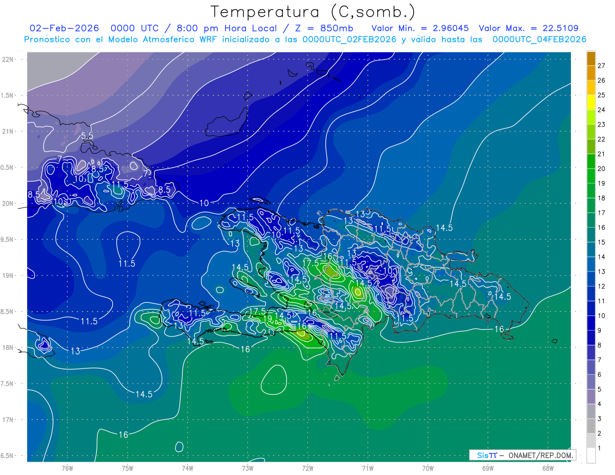This screenshot has height=475, width=615.
Task: Click the "Valor Max. = 22.5109" text
Action: [x=528, y=28]
